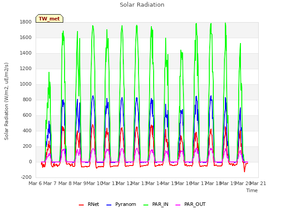Click the Mar 8 x-axis date label
285x213 pixels.
click(65, 183)
